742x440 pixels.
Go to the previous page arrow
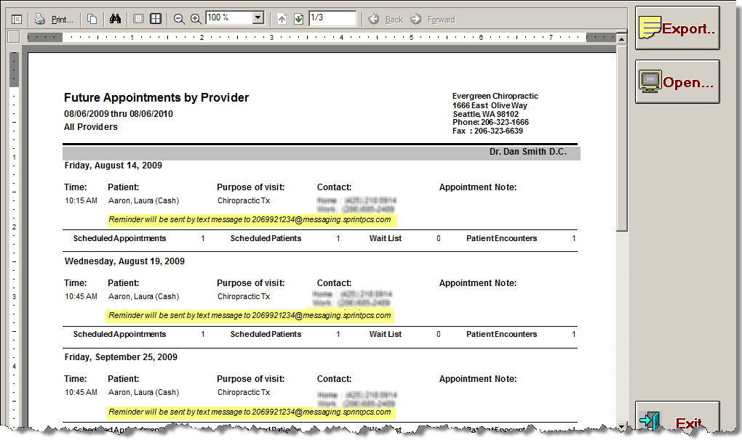(x=282, y=19)
